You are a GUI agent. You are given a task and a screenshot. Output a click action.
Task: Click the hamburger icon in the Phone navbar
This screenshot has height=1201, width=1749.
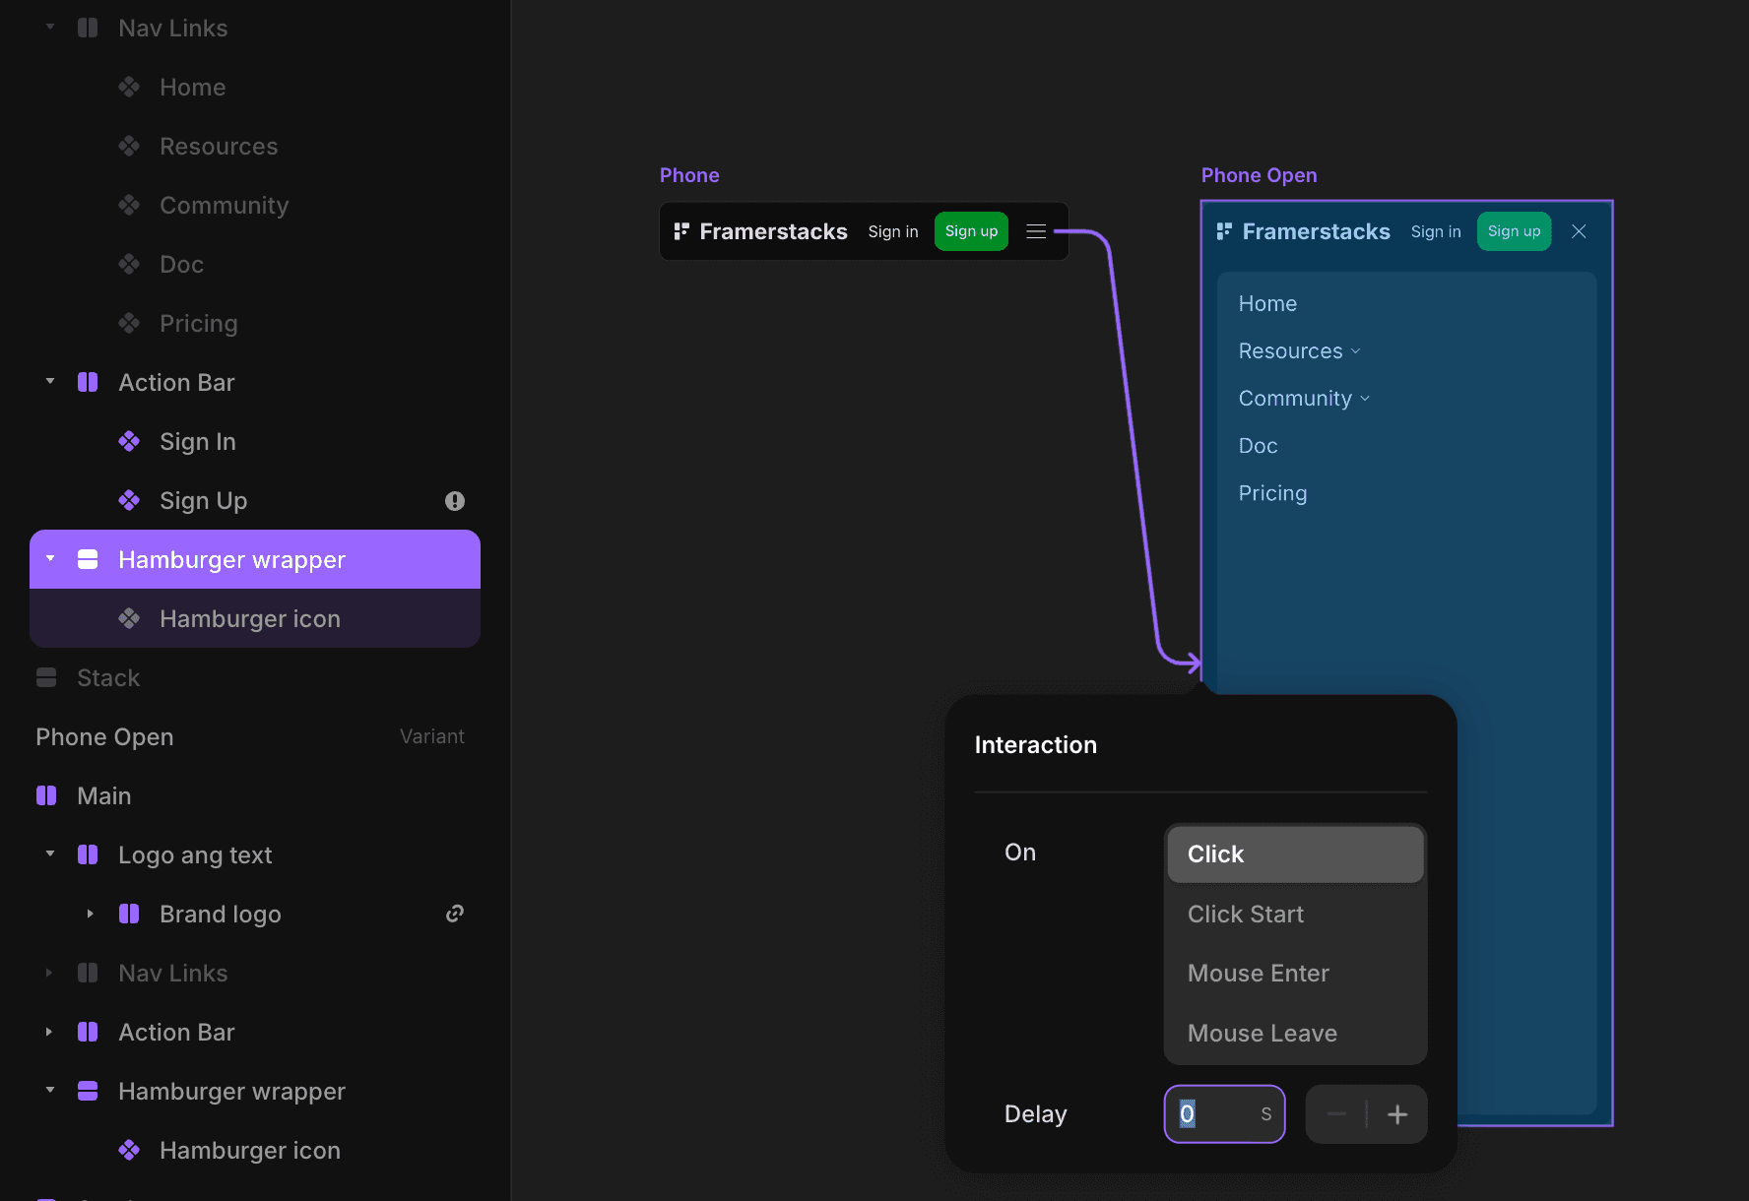tap(1036, 231)
